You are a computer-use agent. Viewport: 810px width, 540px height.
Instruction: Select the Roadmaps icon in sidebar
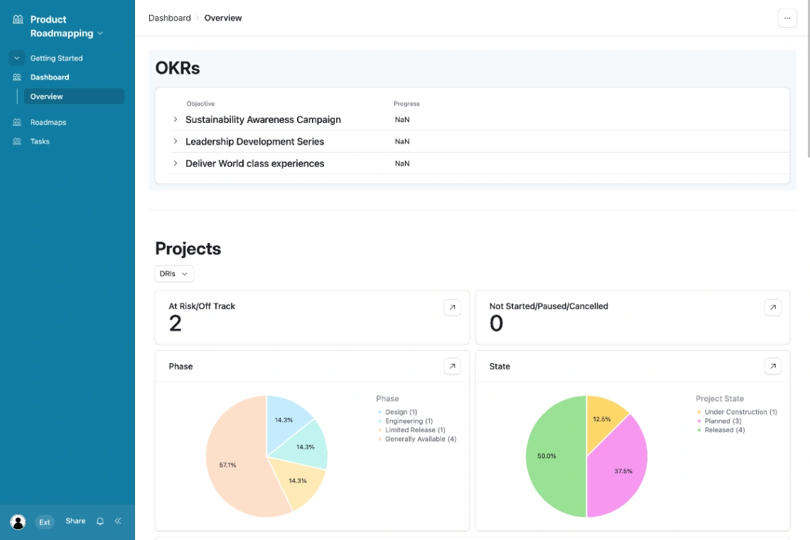[x=16, y=122]
